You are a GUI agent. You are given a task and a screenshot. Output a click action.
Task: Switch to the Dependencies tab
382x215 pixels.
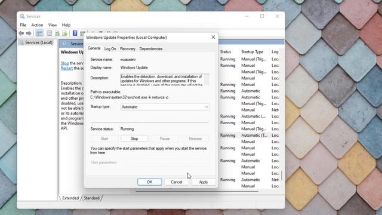tap(151, 49)
